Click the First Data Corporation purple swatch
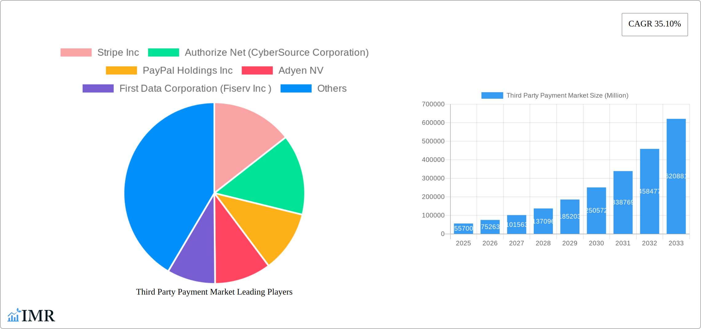Screen dimensions: 701x329 tap(98, 89)
